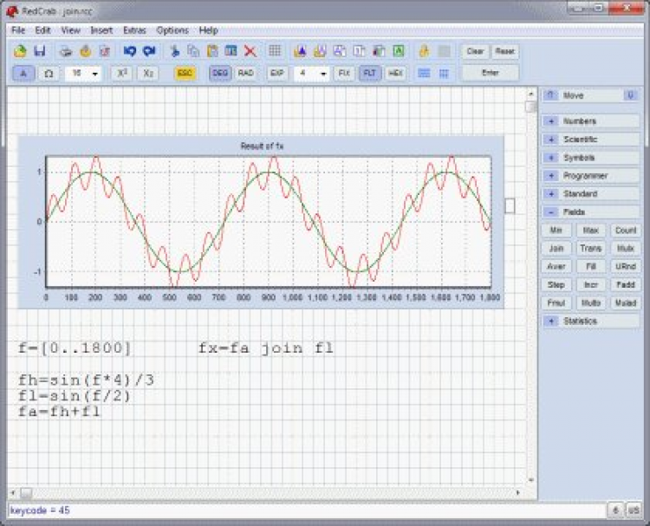The height and width of the screenshot is (526, 650).
Task: Open the View menu
Action: coord(70,30)
